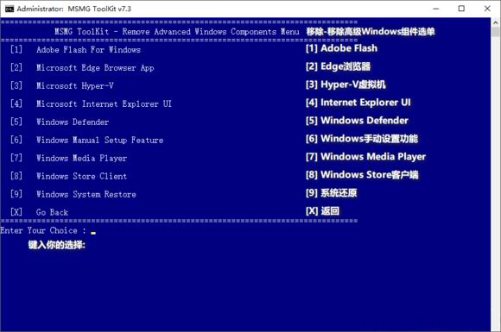Click the 'Go Back' option text
Screen dimensions: 501x332
pyautogui.click(x=52, y=212)
